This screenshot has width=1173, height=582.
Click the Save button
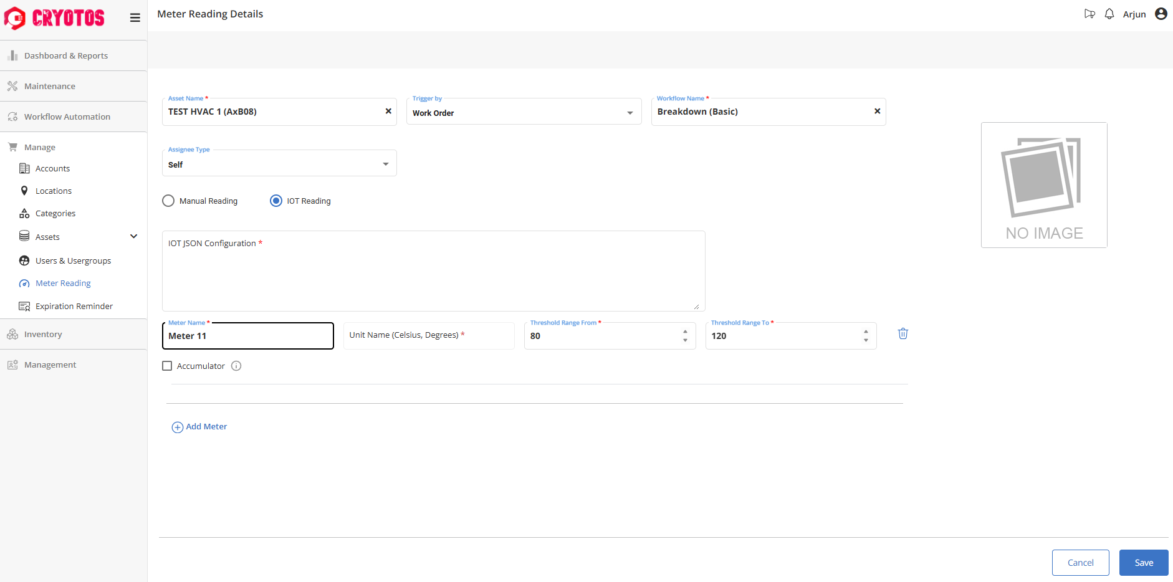(x=1143, y=563)
